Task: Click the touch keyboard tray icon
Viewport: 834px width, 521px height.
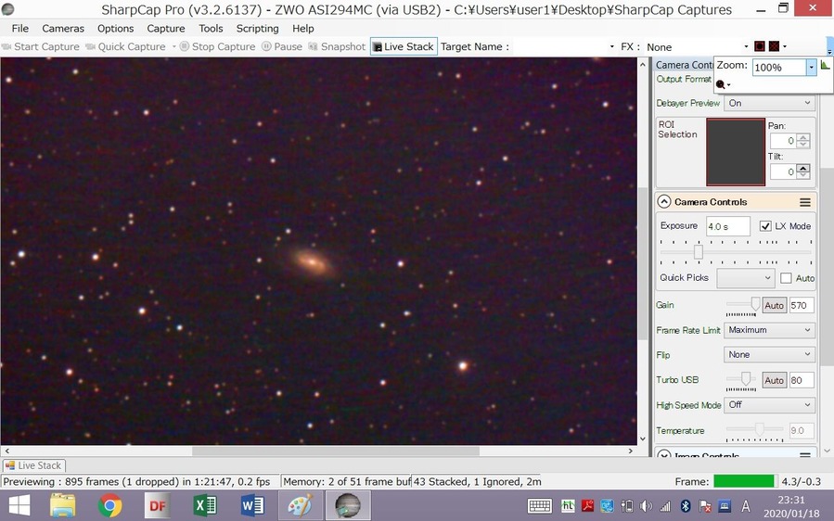Action: point(539,505)
